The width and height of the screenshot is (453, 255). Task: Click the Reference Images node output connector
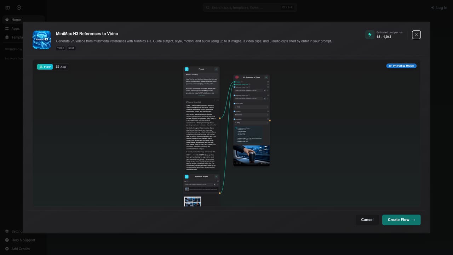[220, 193]
